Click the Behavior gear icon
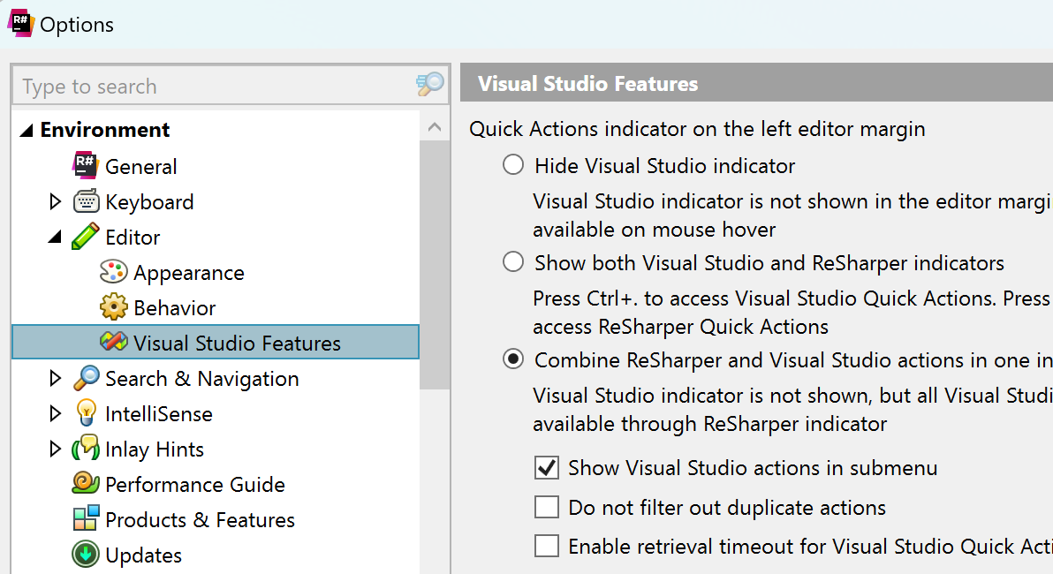Screen dimensions: 1053x574 click(x=114, y=307)
